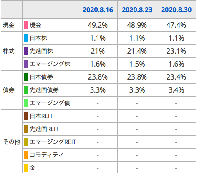197x173 pixels.
Task: Click the light purple エマージング株 swatch
Action: tap(26, 64)
